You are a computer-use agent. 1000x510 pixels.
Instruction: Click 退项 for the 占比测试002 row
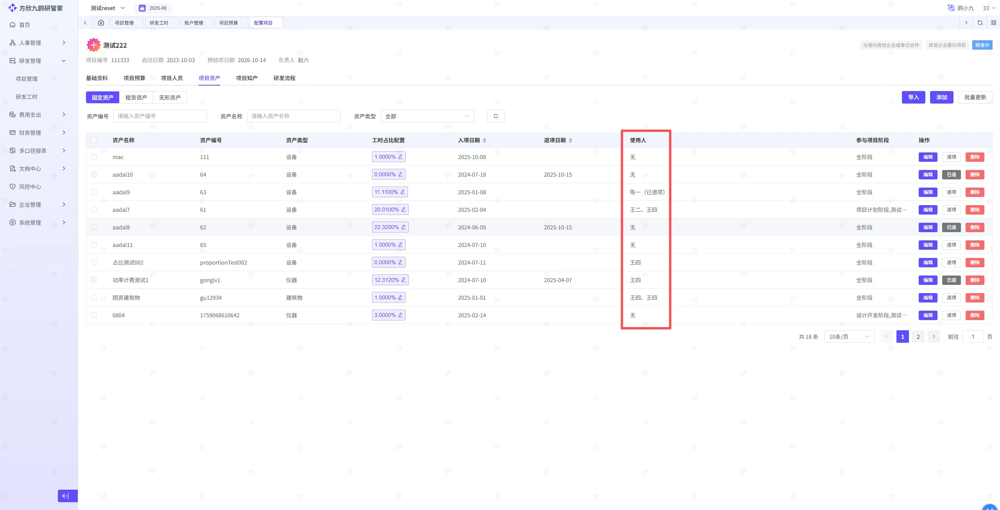[951, 262]
